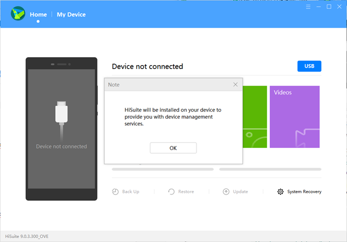This screenshot has width=347, height=242.
Task: Open System Recovery link
Action: click(304, 192)
